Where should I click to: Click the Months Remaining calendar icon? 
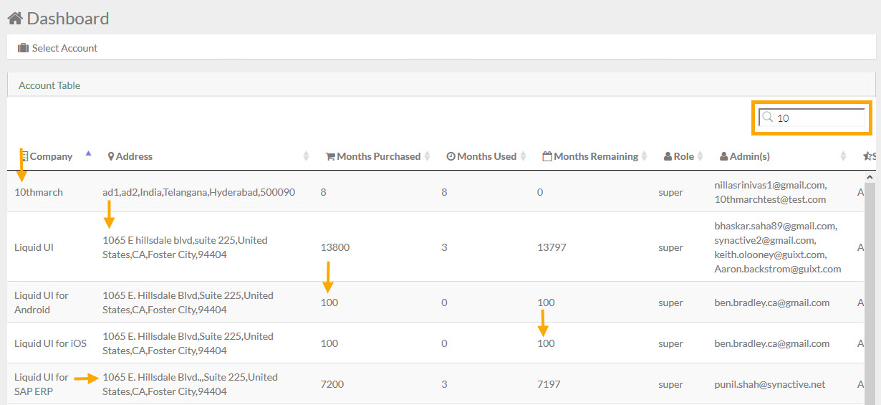click(x=547, y=156)
